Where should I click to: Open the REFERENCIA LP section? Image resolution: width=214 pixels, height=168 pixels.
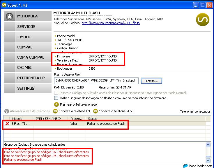[28, 78]
